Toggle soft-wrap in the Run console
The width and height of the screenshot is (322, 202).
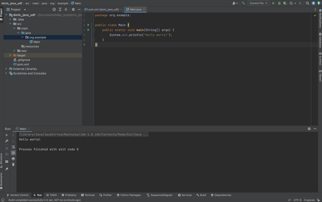[13, 147]
